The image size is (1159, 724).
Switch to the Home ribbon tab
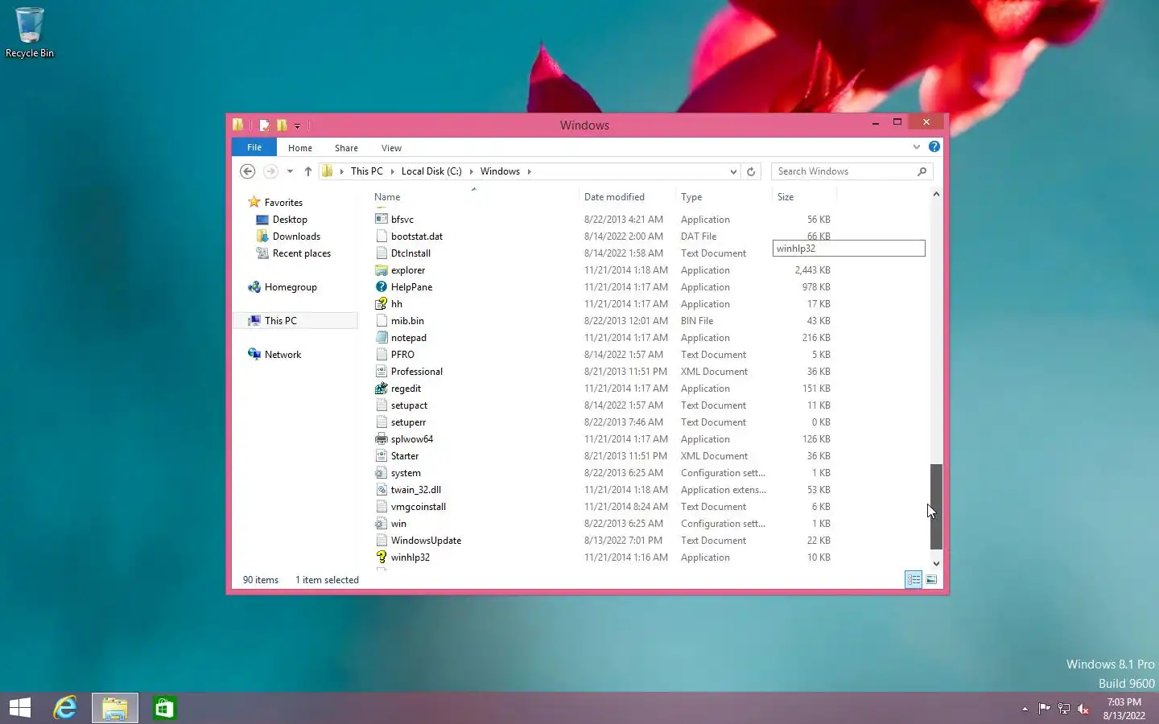pos(300,148)
